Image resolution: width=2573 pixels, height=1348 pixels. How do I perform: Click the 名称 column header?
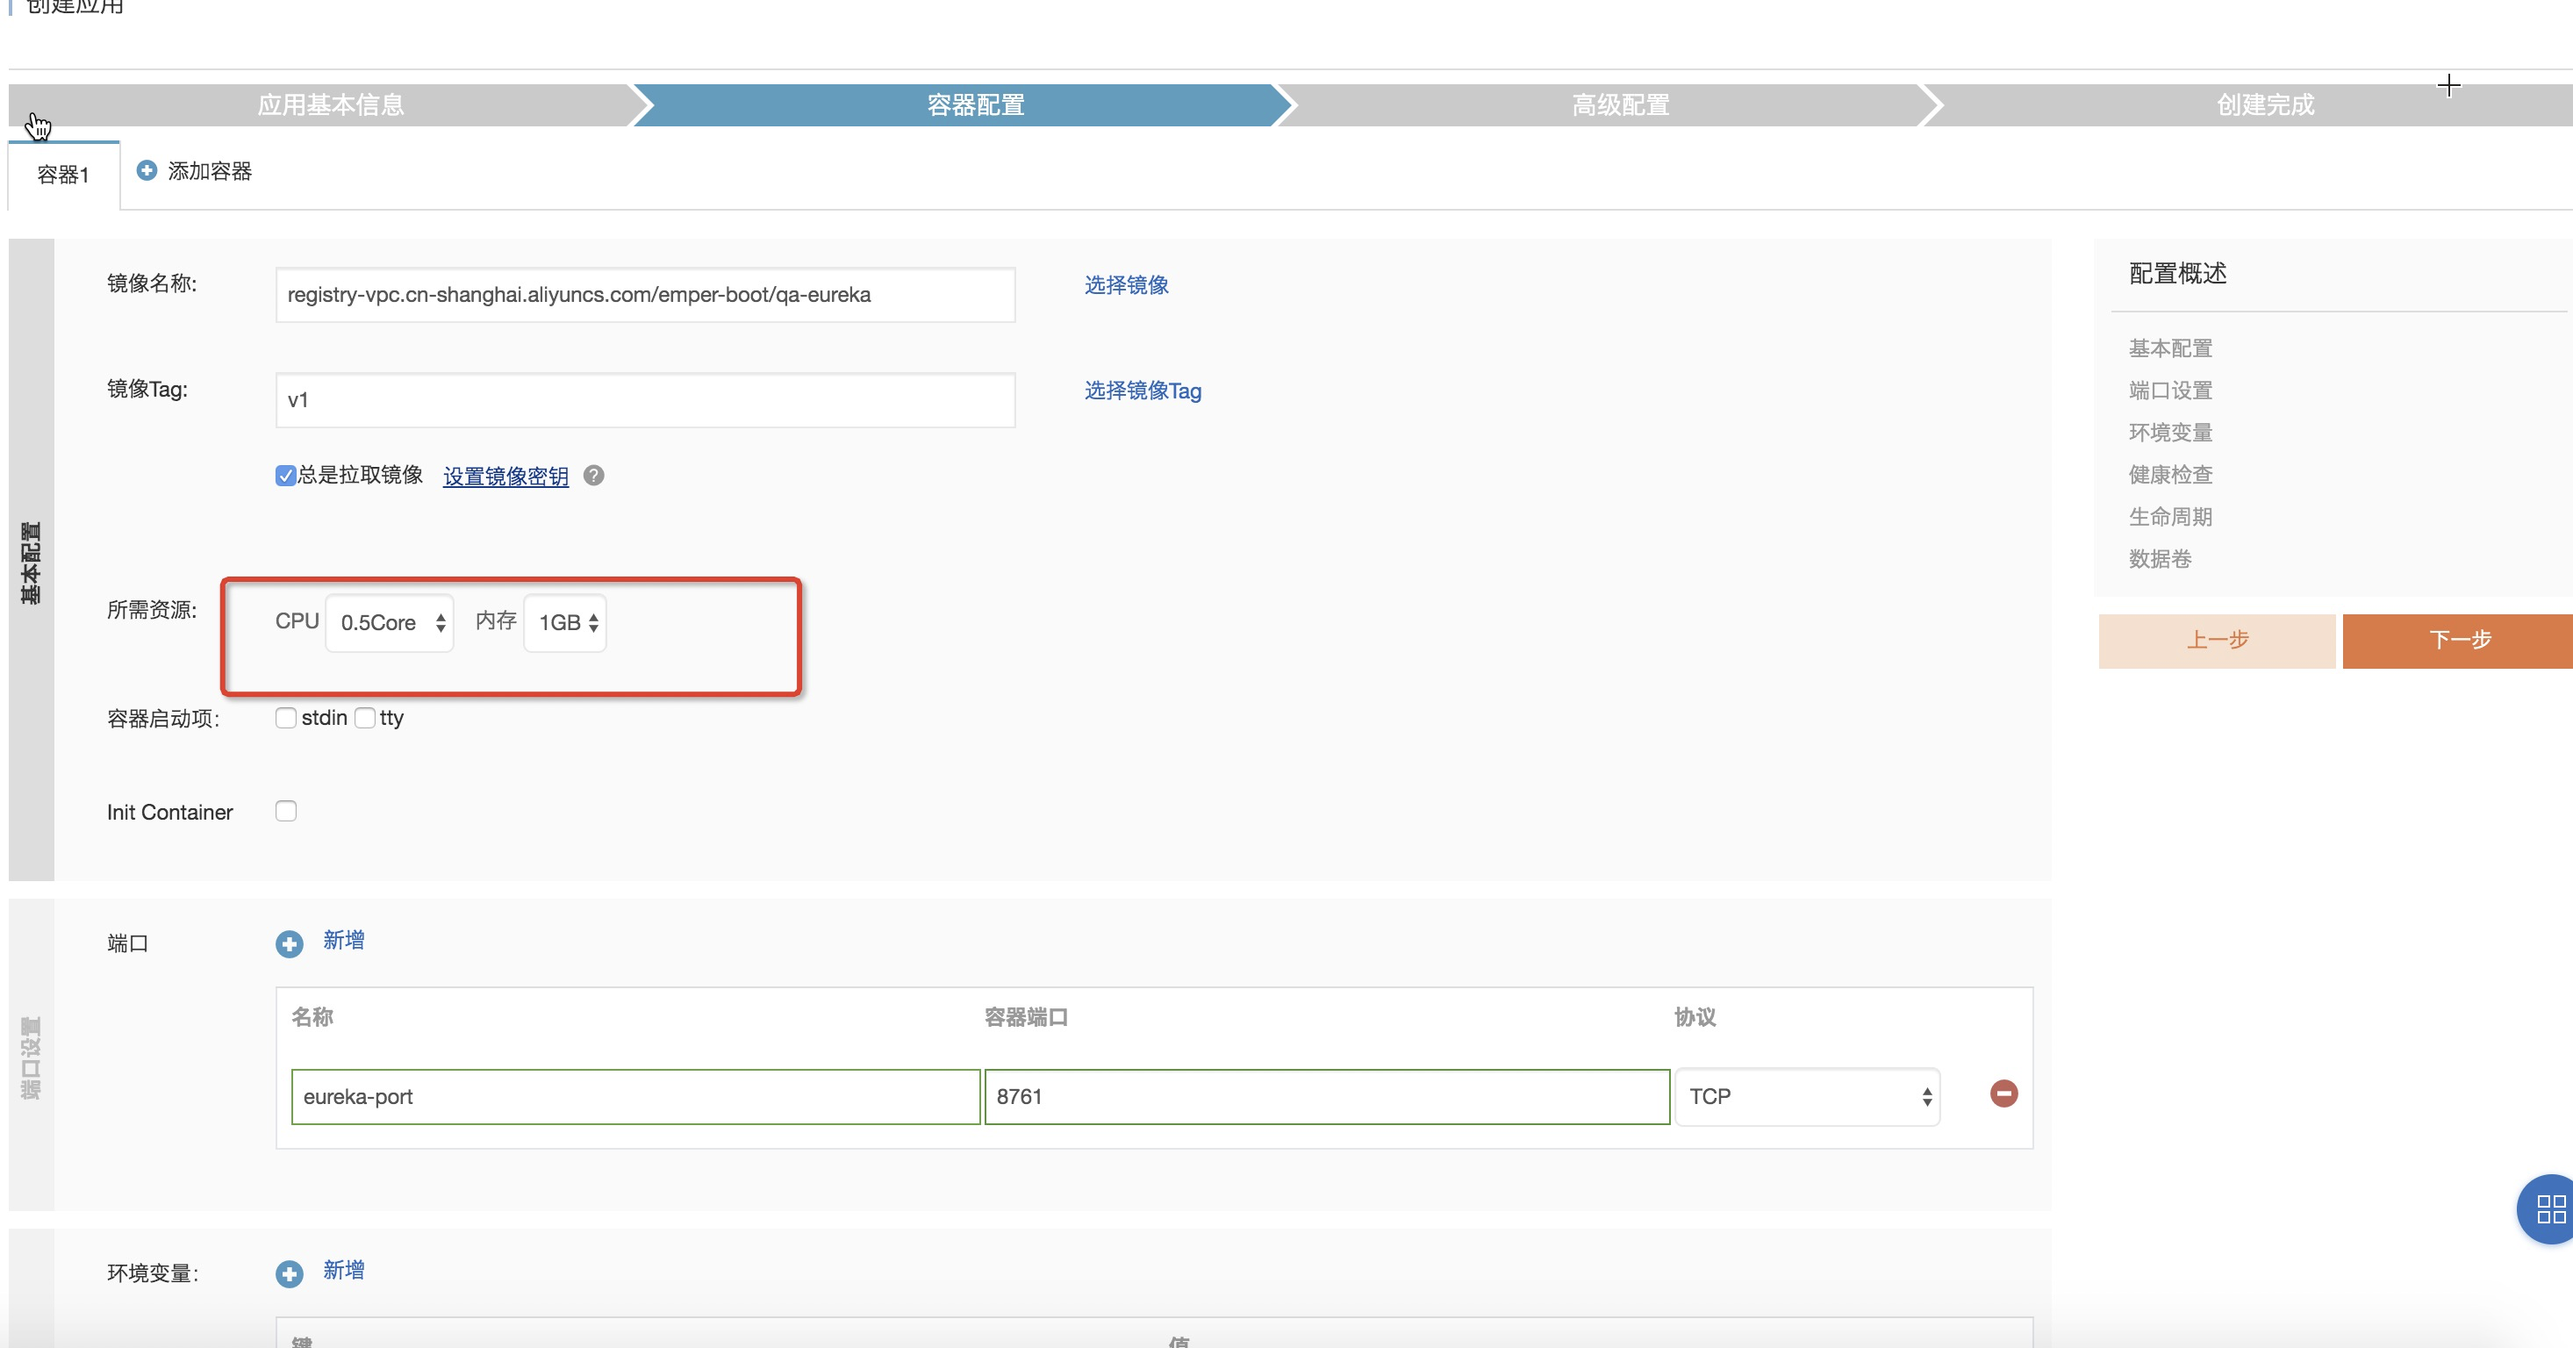click(x=312, y=1017)
